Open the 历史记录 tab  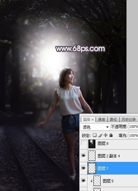[129, 119]
